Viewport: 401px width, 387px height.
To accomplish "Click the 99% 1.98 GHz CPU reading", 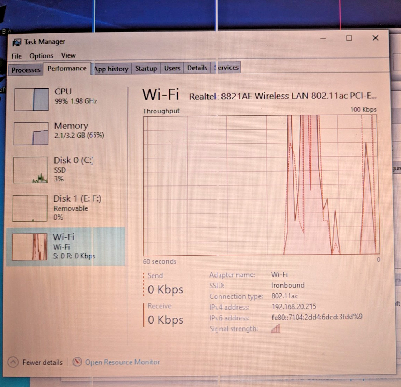I will [x=76, y=101].
